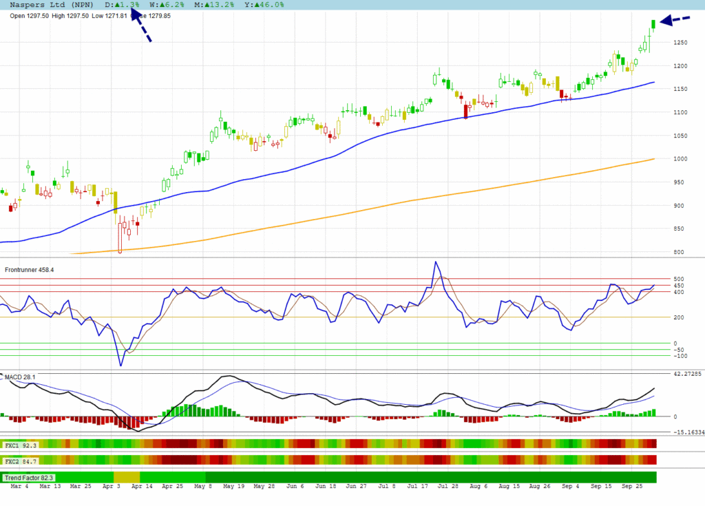Viewport: 705px width, 506px height.
Task: Click the latest green candlestick at the top right
Action: tap(653, 25)
